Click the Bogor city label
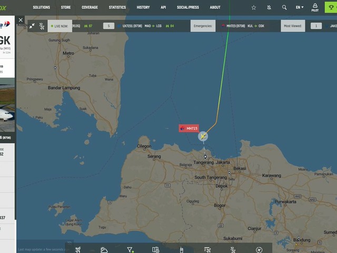Image resolution: width=337 pixels, height=253 pixels. tap(220, 206)
